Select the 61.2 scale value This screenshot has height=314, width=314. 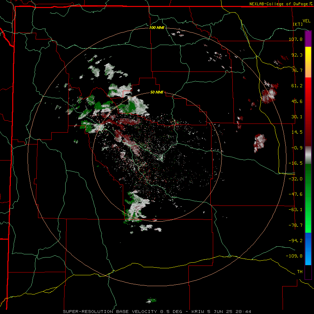coord(297,86)
